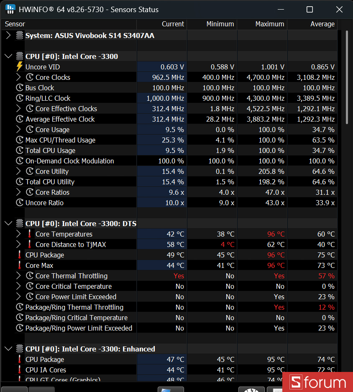This screenshot has height=392, width=353.
Task: Click the clock icon beside Uncore Ratio
Action: tap(20, 203)
